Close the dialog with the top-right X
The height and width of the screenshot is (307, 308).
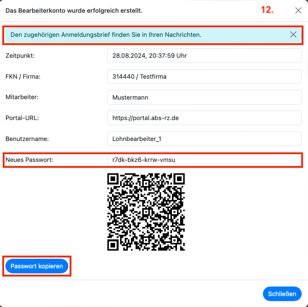298,10
